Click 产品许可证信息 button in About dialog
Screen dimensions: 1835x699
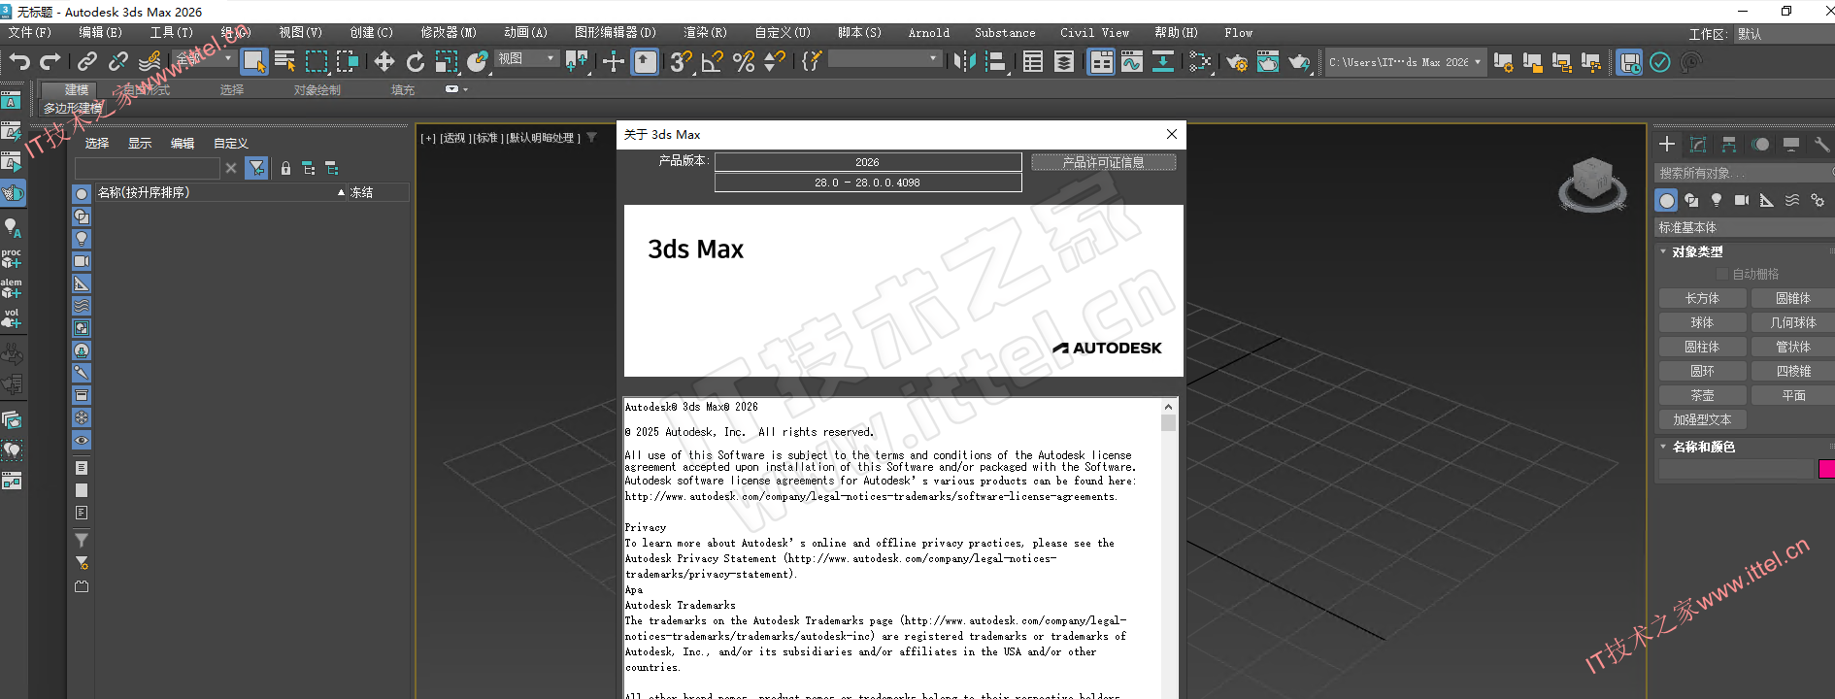pos(1103,162)
